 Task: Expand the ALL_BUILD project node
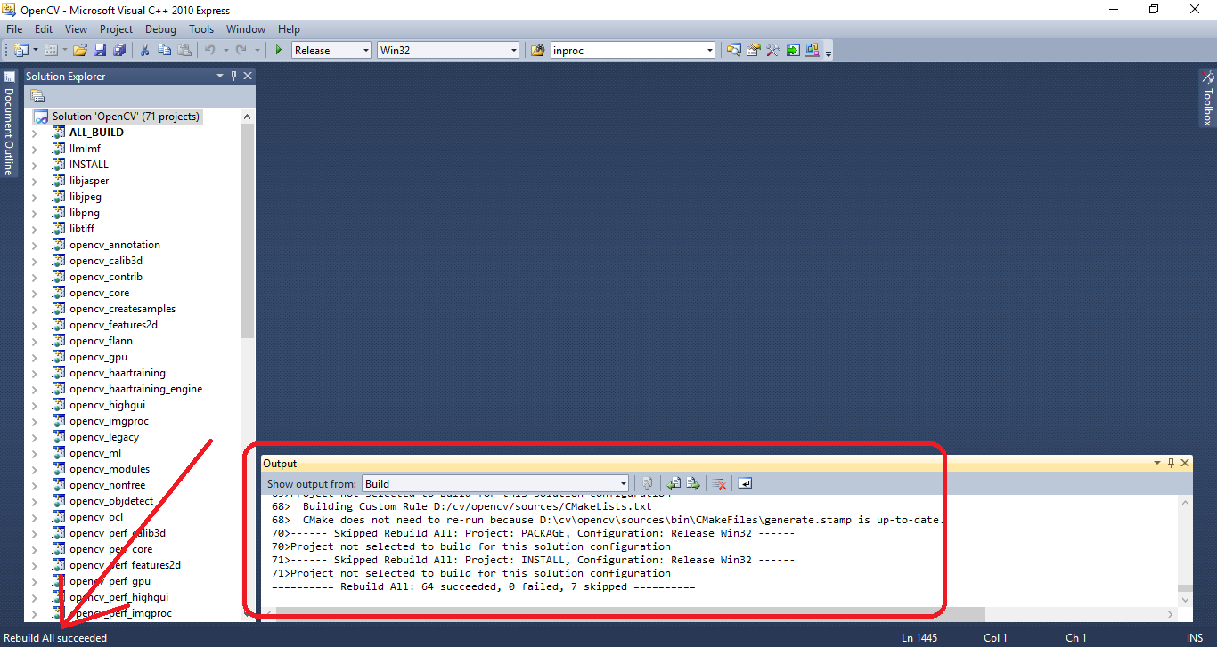[x=35, y=133]
